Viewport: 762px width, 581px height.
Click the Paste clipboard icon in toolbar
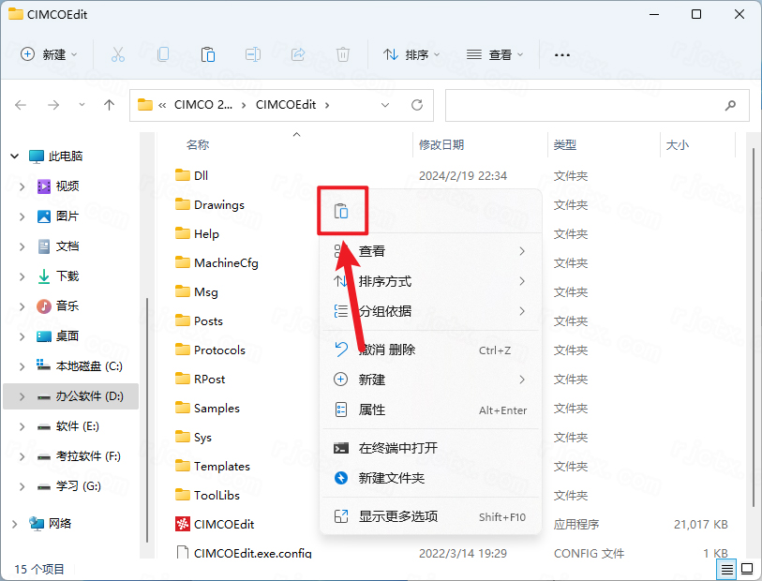pyautogui.click(x=208, y=54)
